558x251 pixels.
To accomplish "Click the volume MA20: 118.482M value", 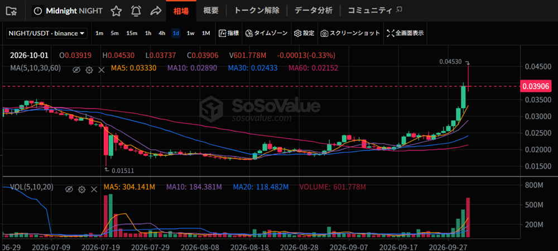I will point(261,187).
